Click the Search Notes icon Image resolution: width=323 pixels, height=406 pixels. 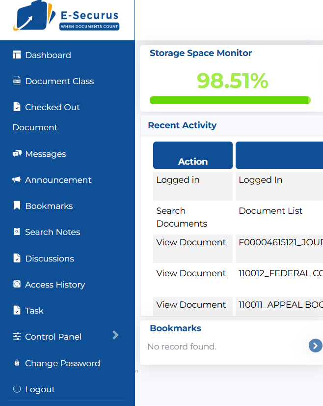click(x=17, y=232)
